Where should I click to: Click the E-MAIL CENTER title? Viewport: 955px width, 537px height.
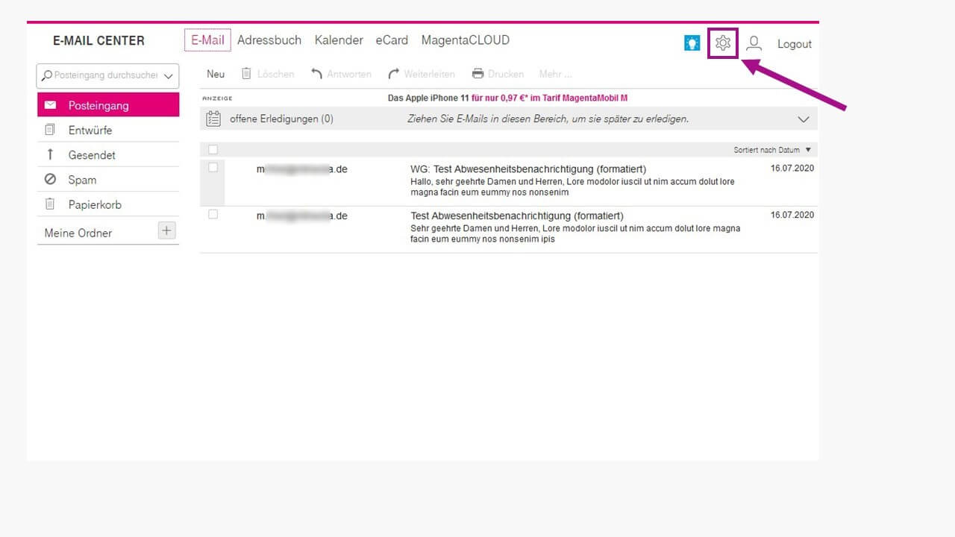pos(98,41)
